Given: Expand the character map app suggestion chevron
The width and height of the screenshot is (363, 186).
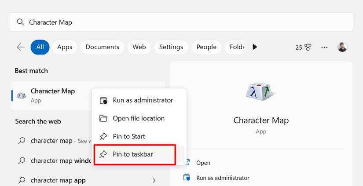Looking at the screenshot, I should tap(154, 180).
